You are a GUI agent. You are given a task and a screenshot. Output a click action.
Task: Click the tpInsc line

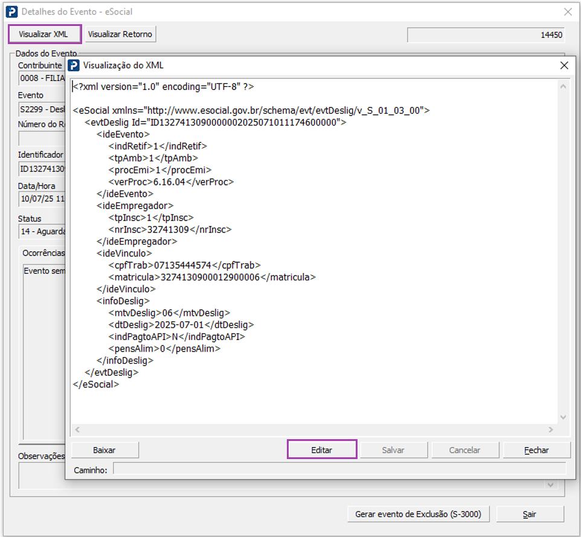pos(151,217)
